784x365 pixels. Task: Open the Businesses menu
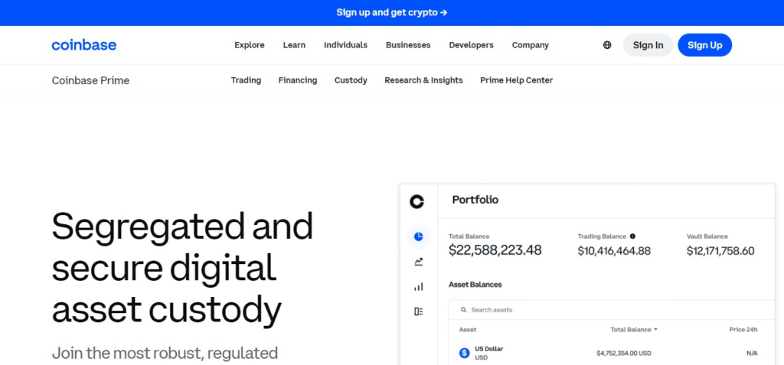tap(408, 45)
